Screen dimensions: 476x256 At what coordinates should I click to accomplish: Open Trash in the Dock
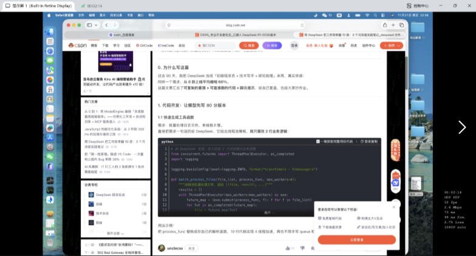click(x=50, y=243)
